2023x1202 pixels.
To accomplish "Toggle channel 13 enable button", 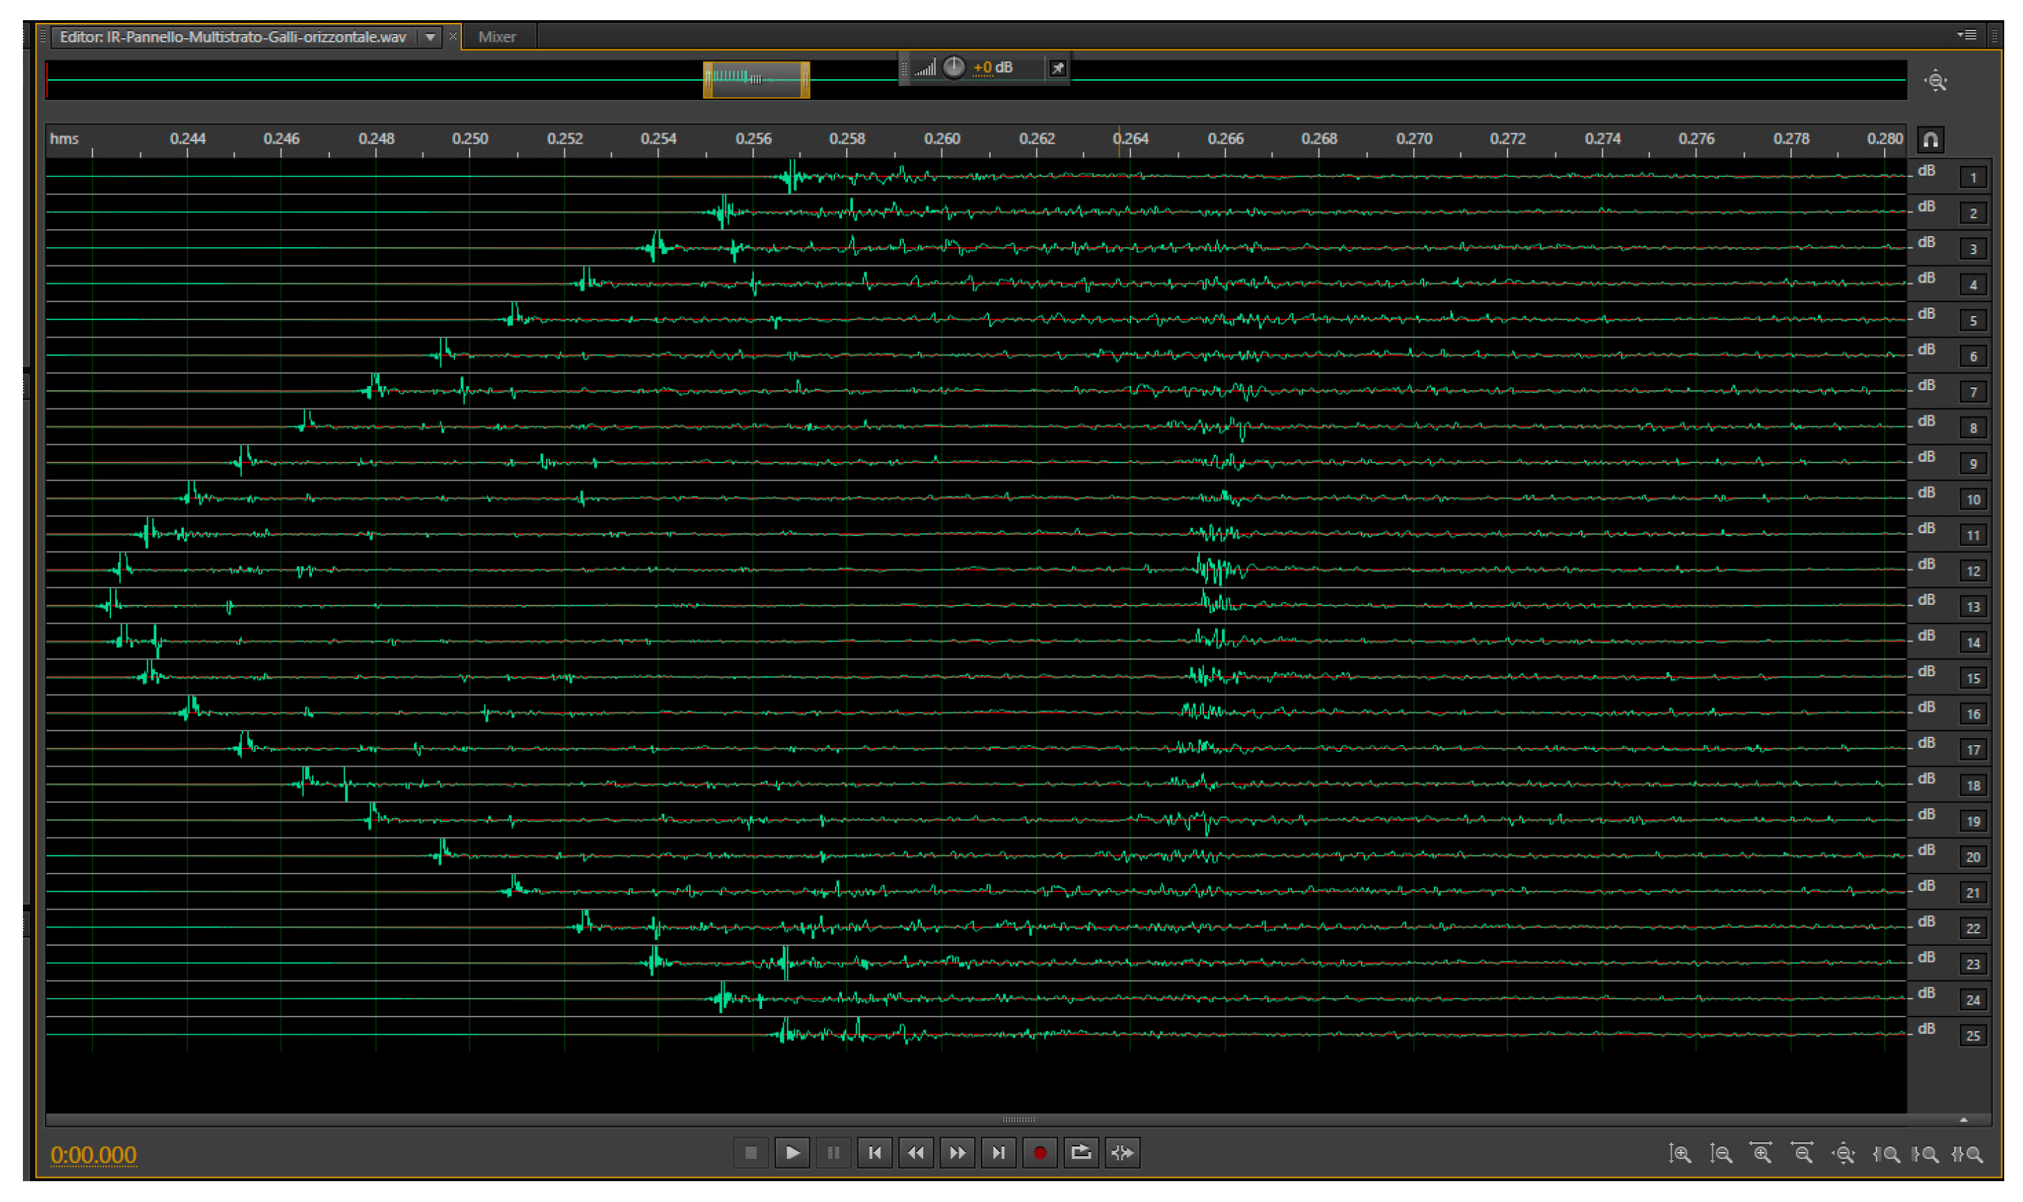I will tap(1973, 607).
